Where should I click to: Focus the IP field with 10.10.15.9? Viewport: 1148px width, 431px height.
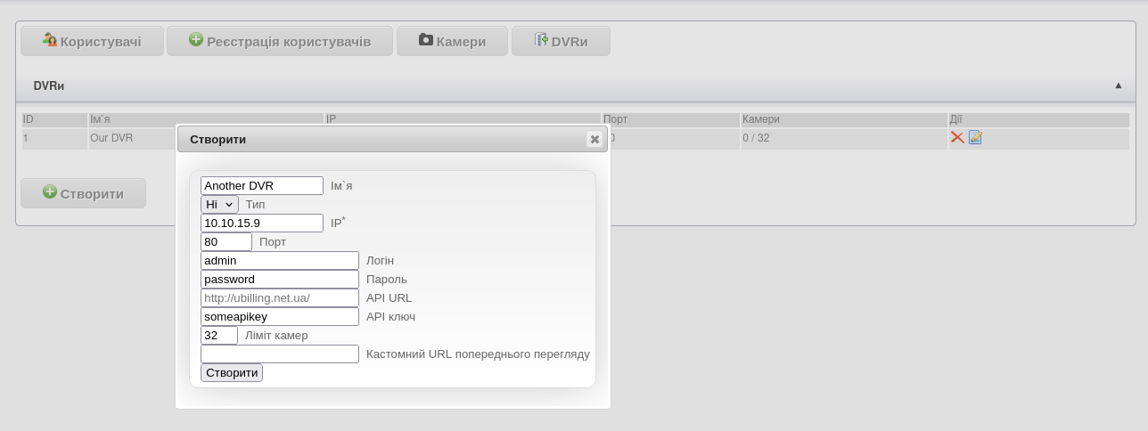[x=262, y=223]
